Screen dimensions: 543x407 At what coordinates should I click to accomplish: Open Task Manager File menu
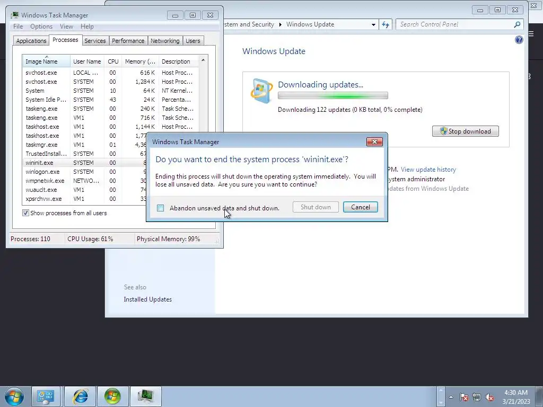[18, 26]
